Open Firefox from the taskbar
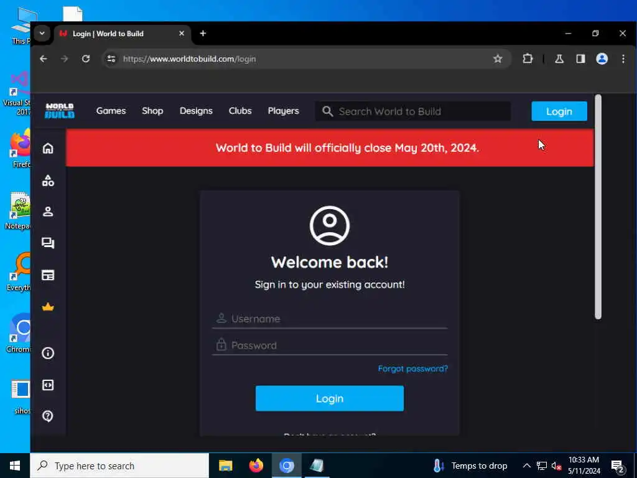637x478 pixels. tap(256, 466)
